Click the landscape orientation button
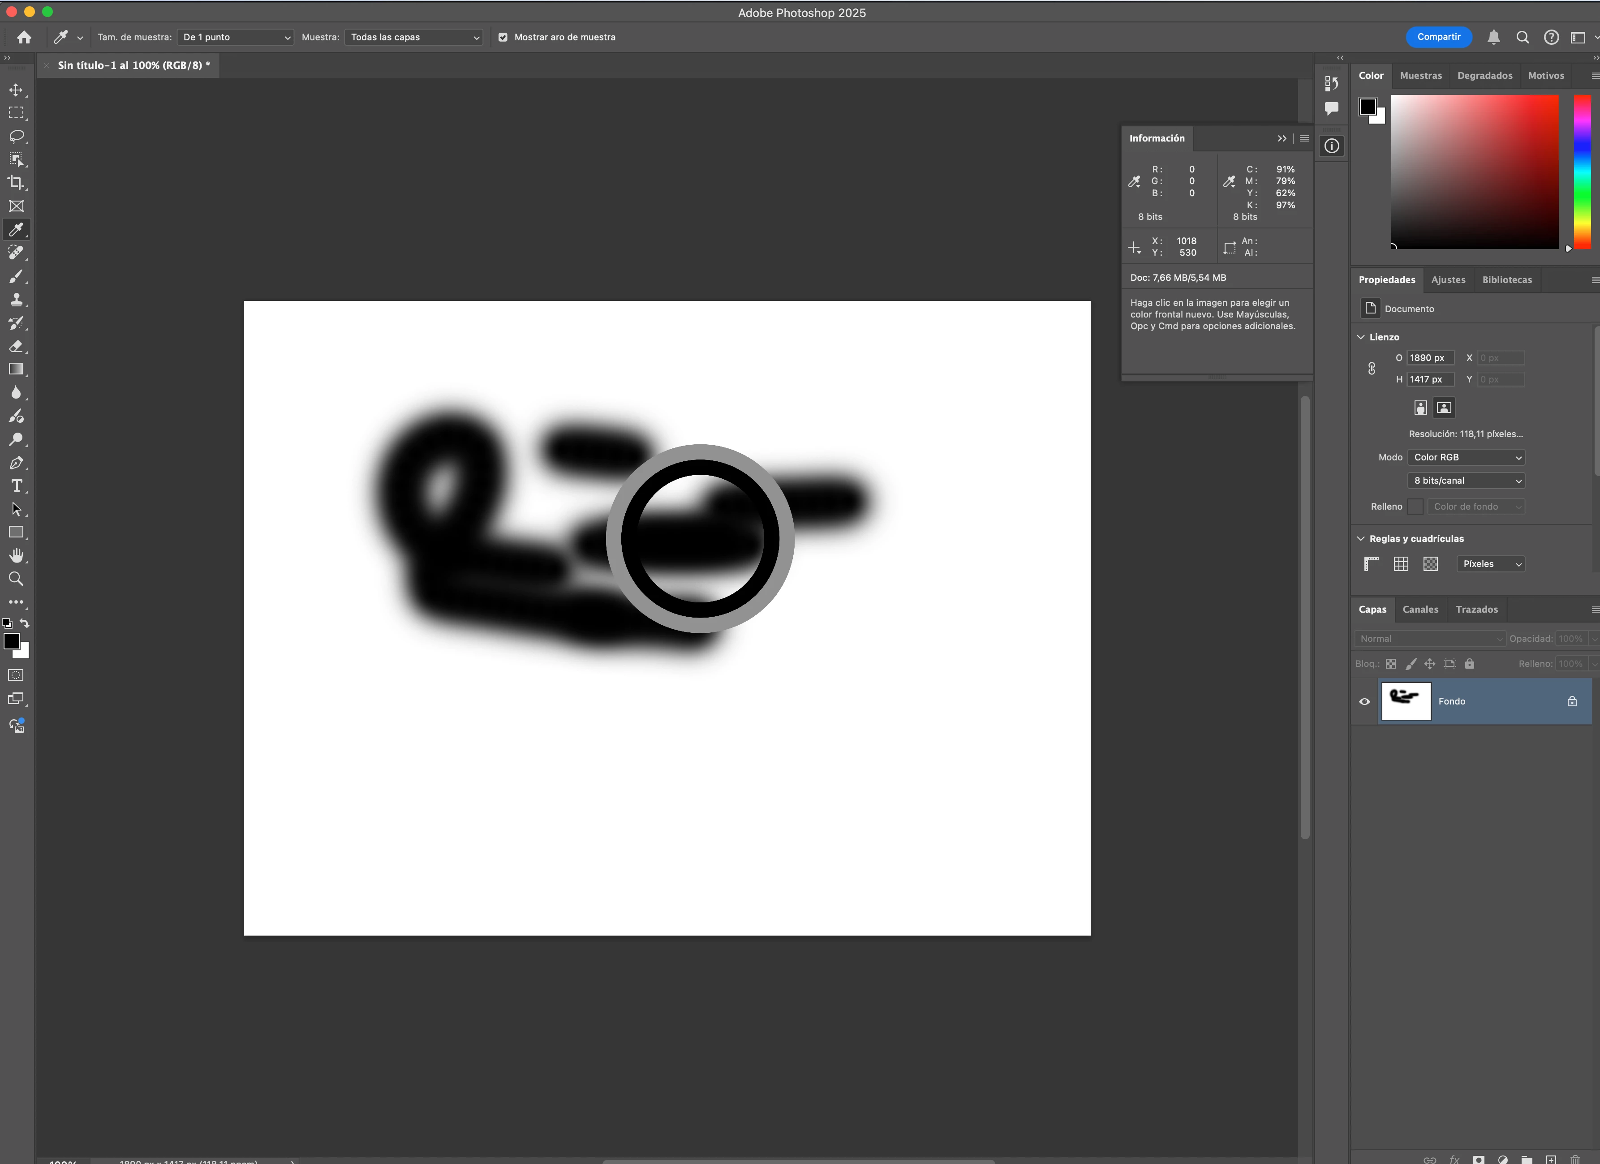The height and width of the screenshot is (1164, 1600). 1444,408
